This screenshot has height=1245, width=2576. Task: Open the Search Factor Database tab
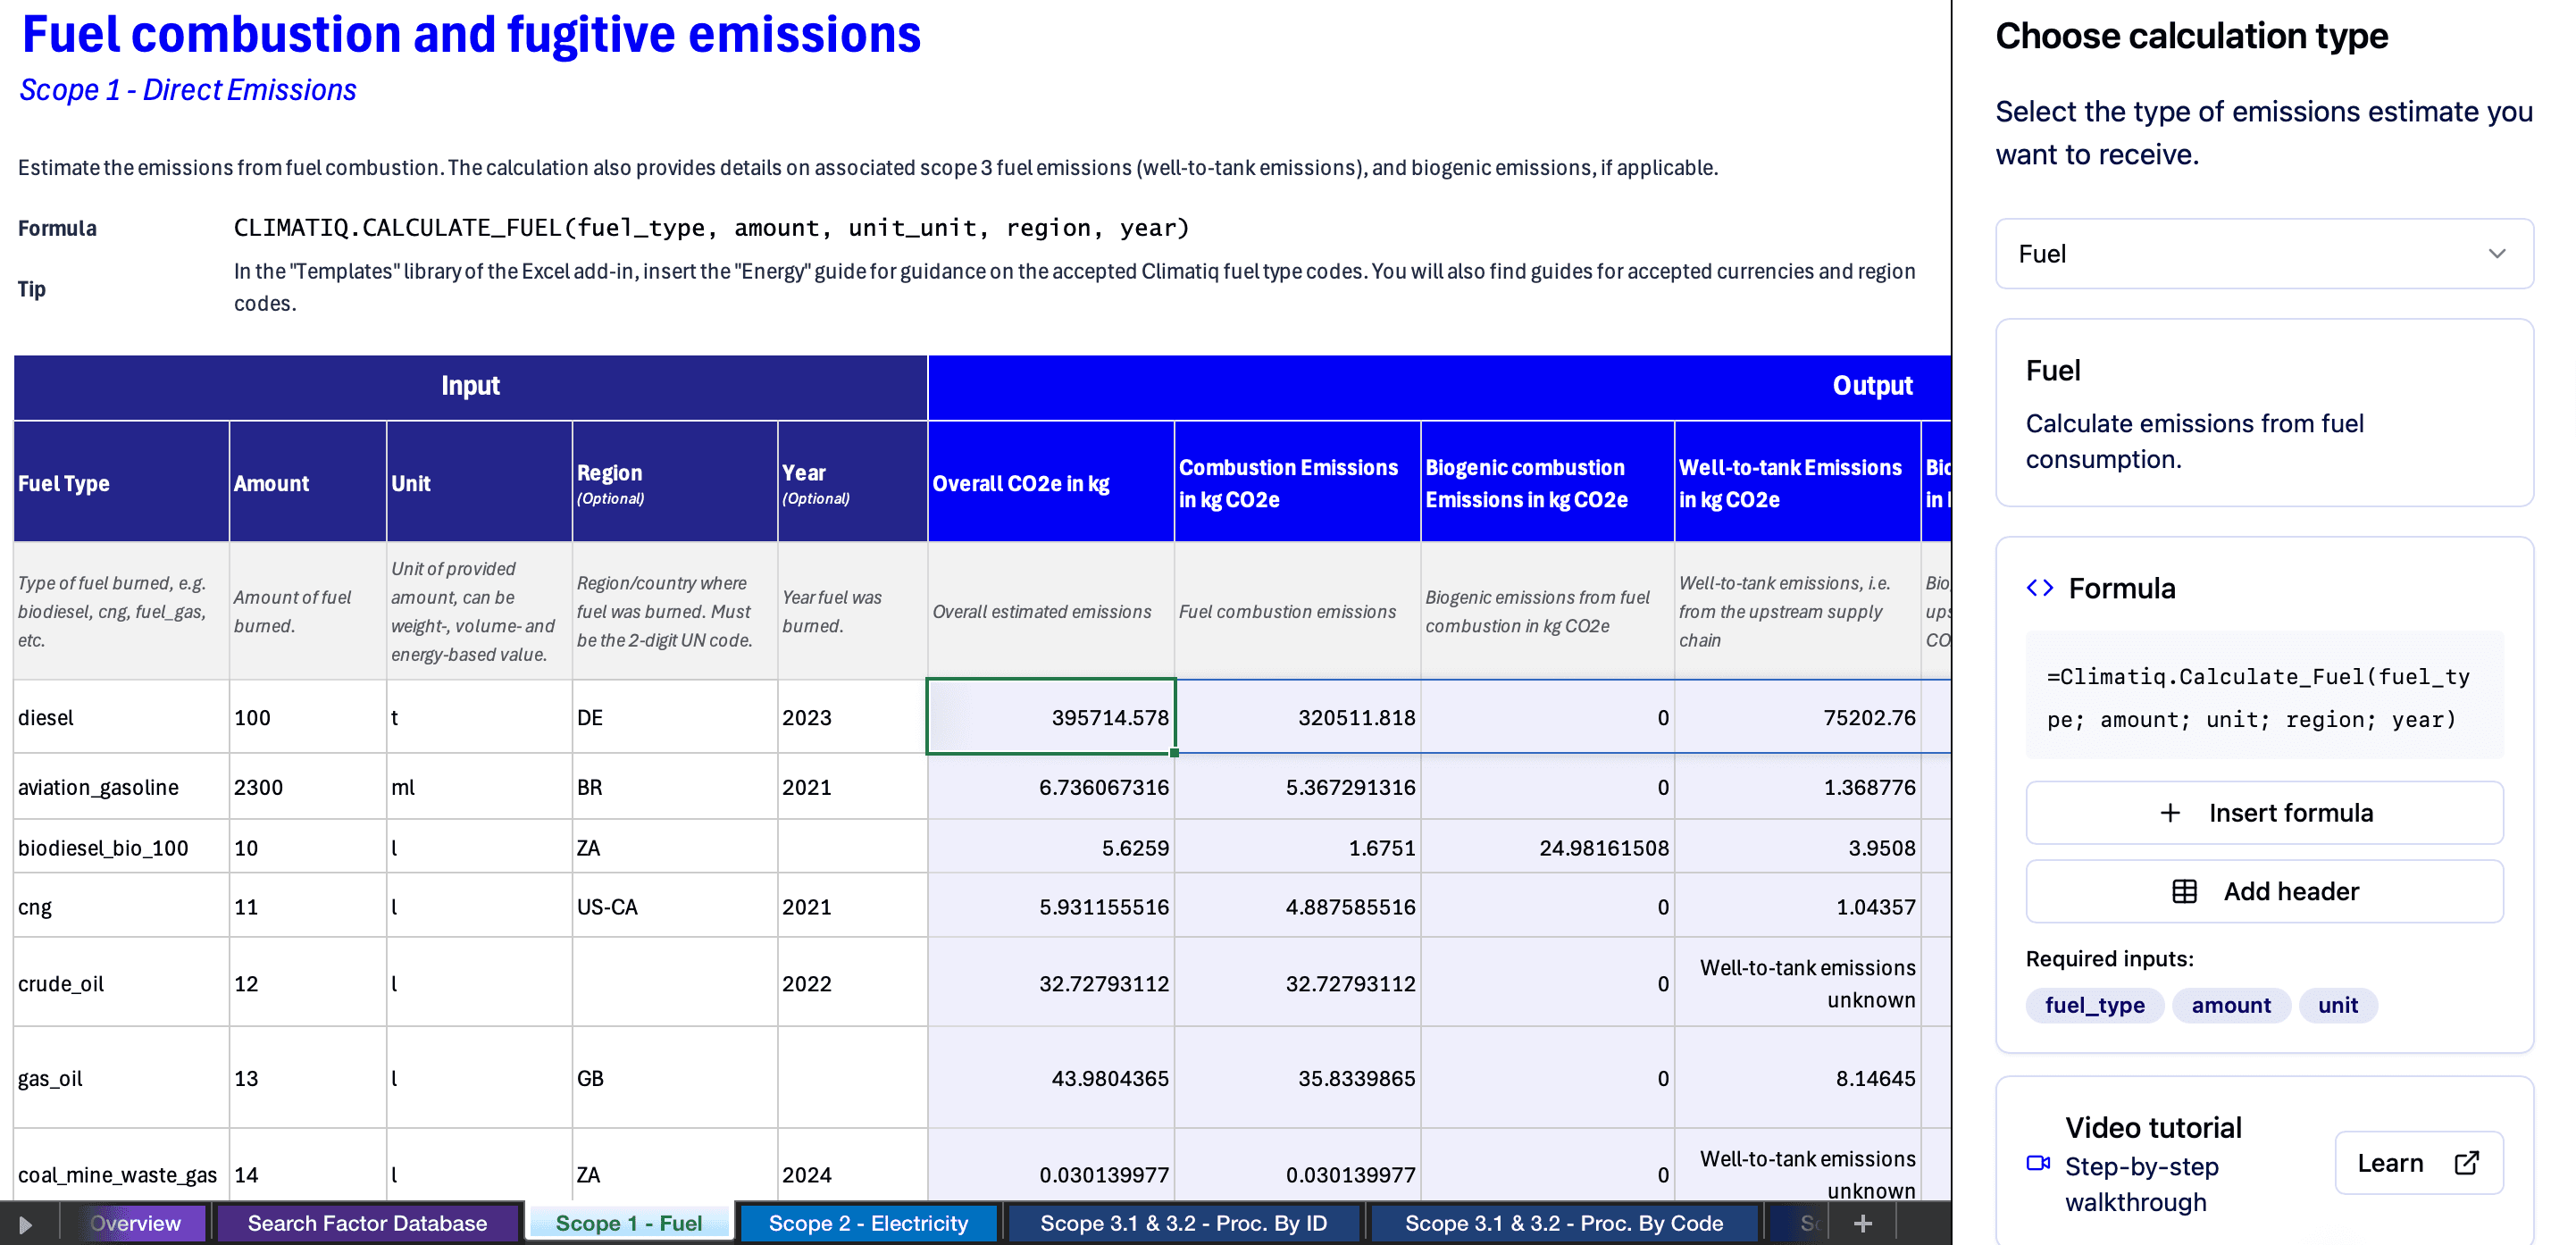[367, 1222]
